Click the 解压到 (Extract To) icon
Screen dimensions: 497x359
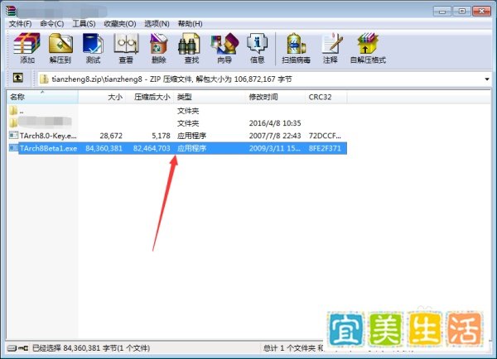coord(60,44)
